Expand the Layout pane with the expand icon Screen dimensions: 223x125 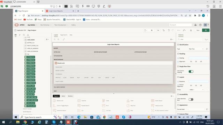click(x=64, y=39)
